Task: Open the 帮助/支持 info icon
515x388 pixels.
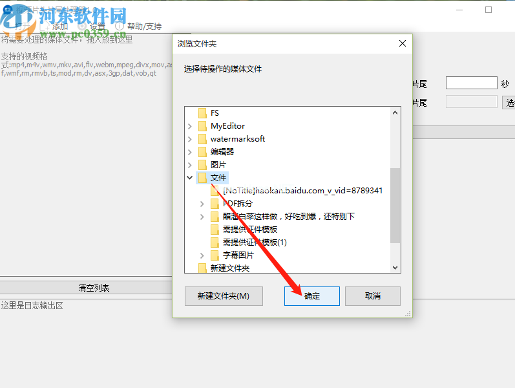Action: point(120,26)
